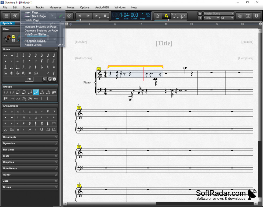
Task: Open the info icon in top-right toolbar
Action: (x=256, y=16)
